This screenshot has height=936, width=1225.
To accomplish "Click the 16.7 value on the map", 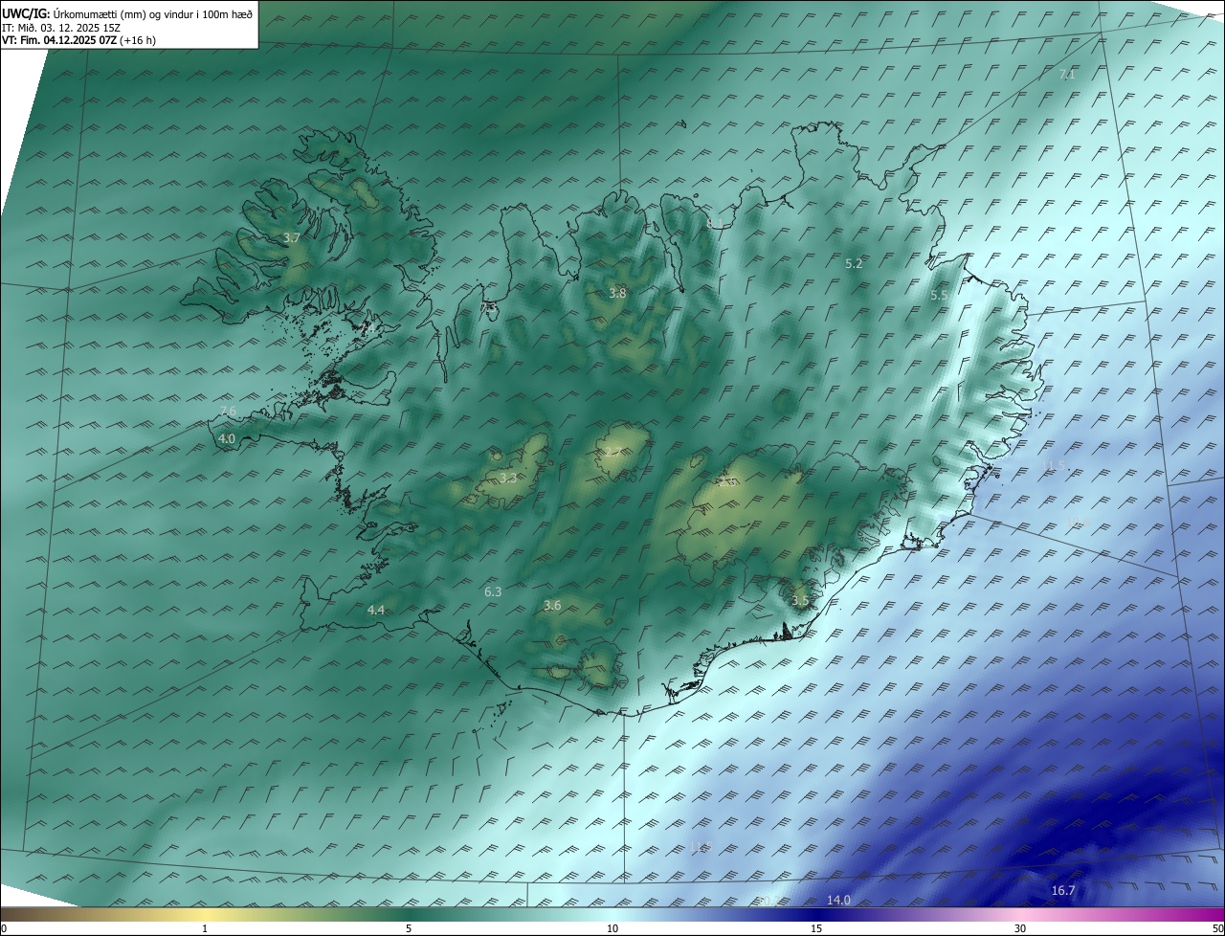I will point(1063,890).
